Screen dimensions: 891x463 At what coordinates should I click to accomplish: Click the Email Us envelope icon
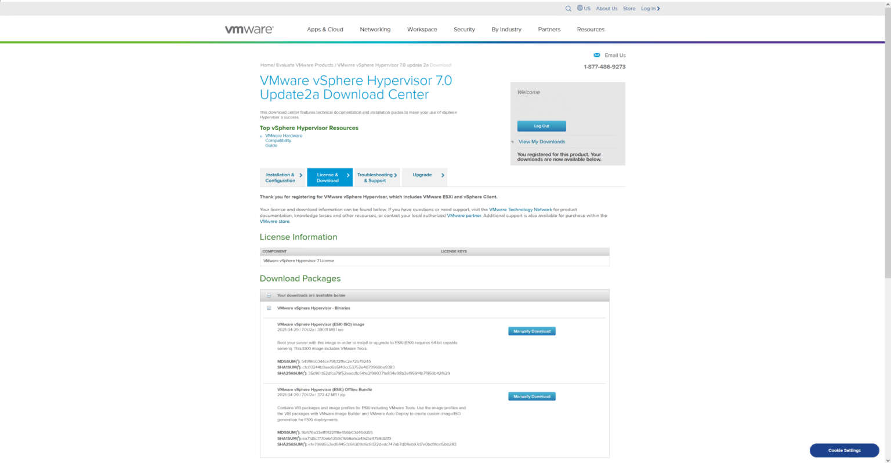(x=597, y=55)
